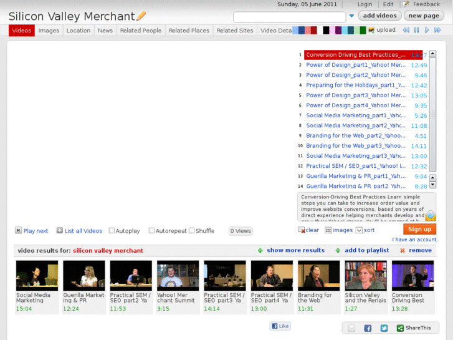Open the Related Places tab

[189, 31]
